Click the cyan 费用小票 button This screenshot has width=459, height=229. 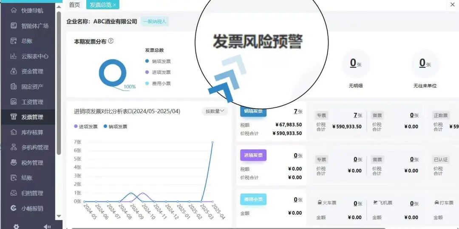tap(253, 199)
